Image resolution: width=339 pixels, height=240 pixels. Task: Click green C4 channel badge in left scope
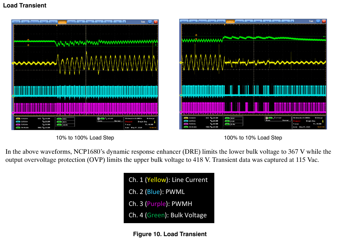(x=18, y=128)
